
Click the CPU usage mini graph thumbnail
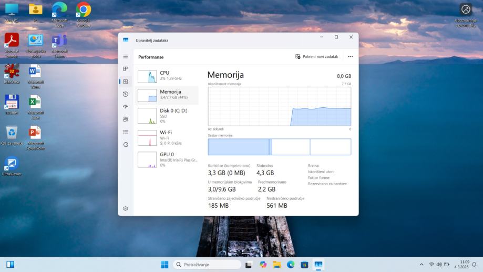(147, 76)
